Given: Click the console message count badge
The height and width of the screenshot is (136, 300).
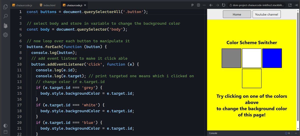Looking at the screenshot, I should 287,133.
